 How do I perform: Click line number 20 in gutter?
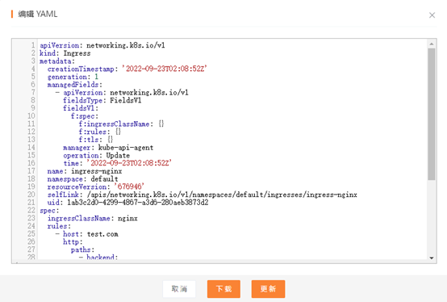point(31,195)
